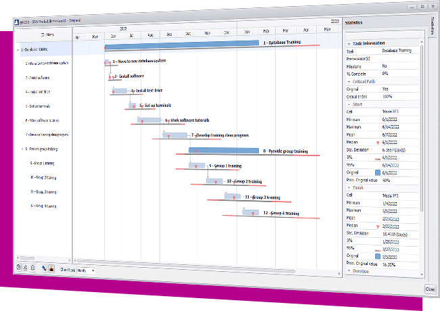The width and height of the screenshot is (440, 311).
Task: Click the Jun month header in the timeline
Action: 113,37
